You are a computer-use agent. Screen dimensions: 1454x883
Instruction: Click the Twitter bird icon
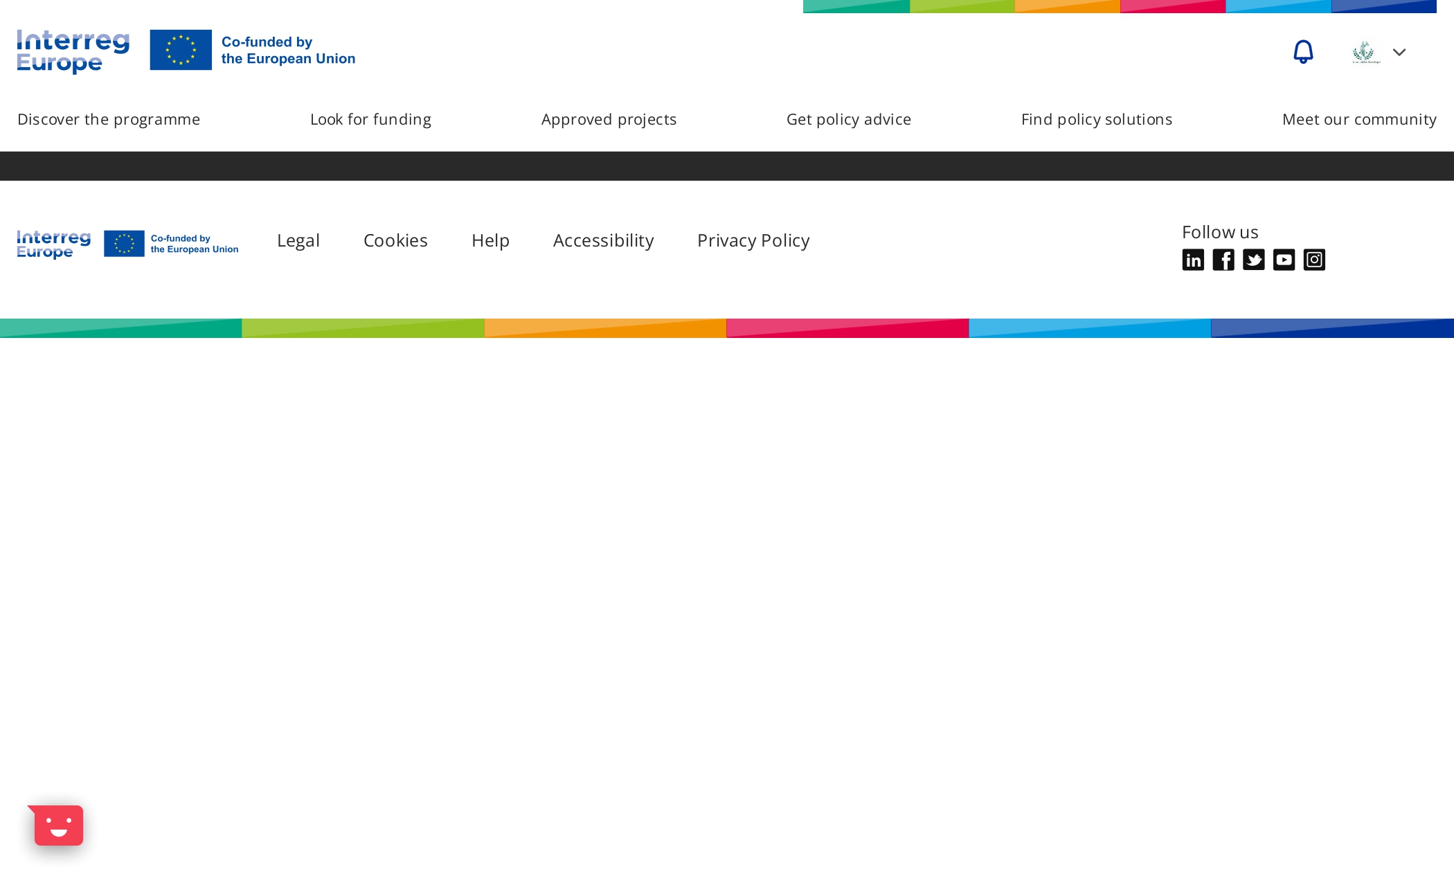[1253, 260]
